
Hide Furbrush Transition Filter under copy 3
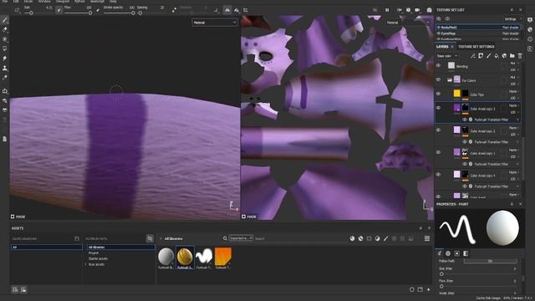coord(465,120)
